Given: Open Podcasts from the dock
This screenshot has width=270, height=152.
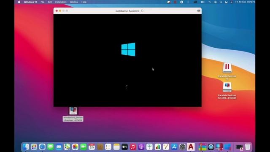Looking at the screenshot, I should [x=141, y=147].
